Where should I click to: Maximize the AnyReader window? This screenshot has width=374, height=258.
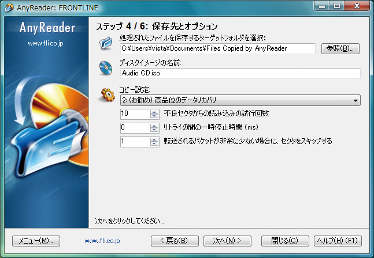[x=337, y=6]
